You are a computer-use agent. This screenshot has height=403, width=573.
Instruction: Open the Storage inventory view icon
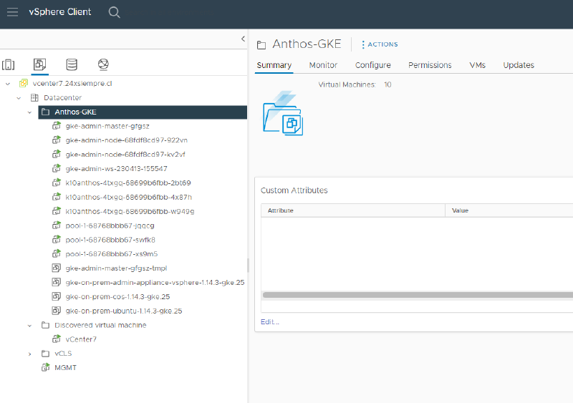[72, 64]
